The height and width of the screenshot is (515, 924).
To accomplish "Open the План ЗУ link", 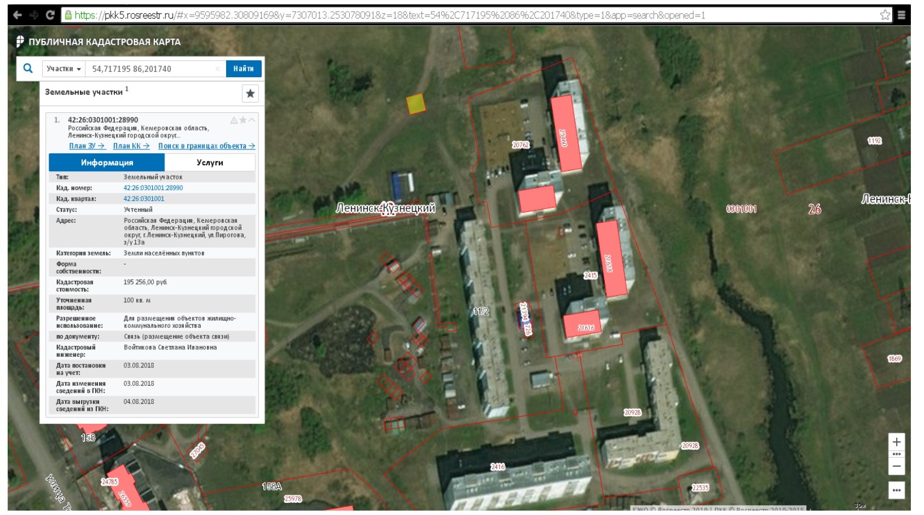I will pyautogui.click(x=86, y=146).
